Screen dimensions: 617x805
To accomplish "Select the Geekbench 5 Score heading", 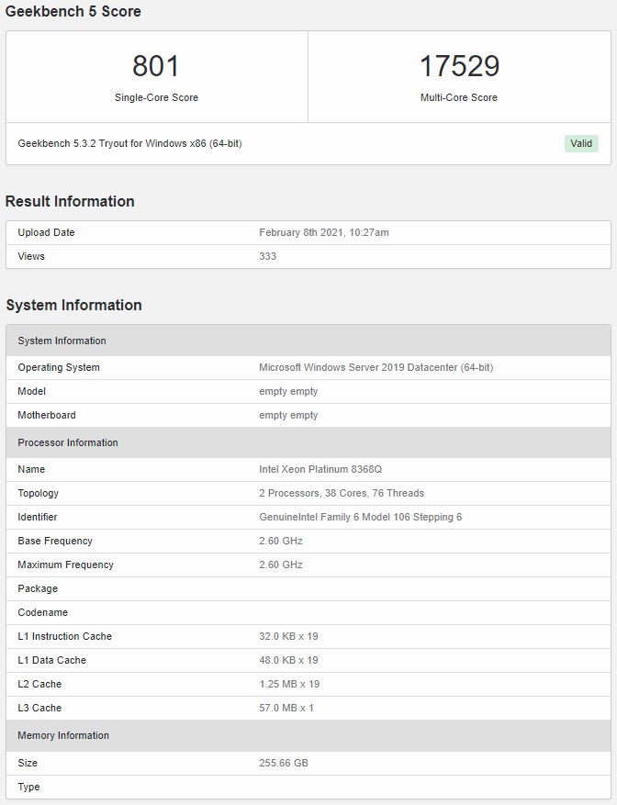I will point(73,12).
